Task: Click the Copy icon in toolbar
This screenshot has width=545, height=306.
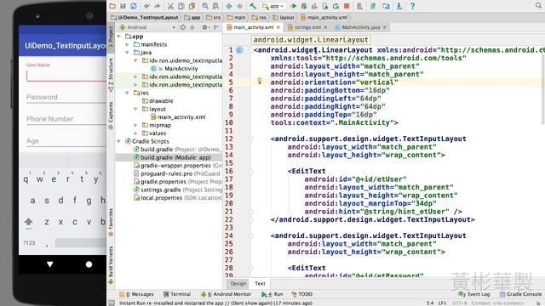Action: coord(181,6)
